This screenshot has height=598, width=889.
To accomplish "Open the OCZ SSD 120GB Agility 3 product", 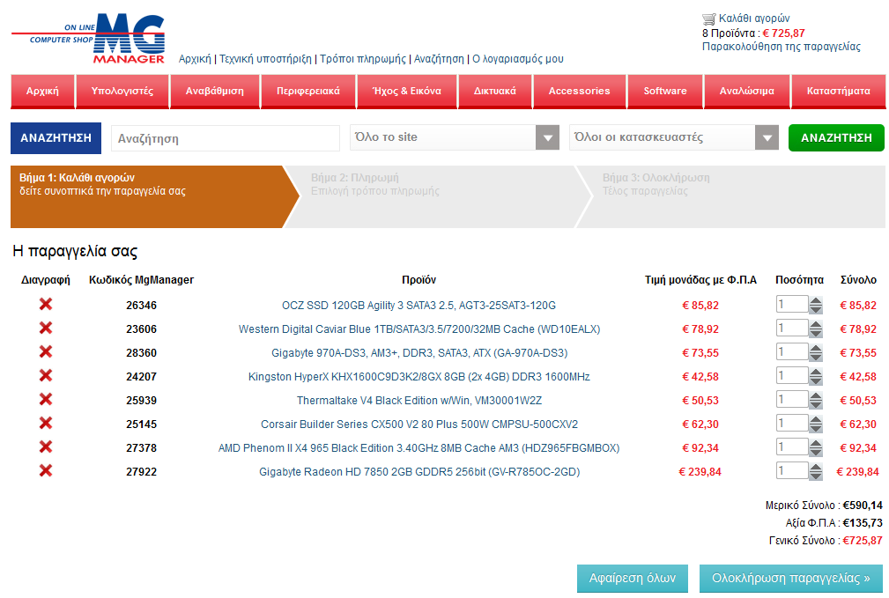I will (419, 306).
